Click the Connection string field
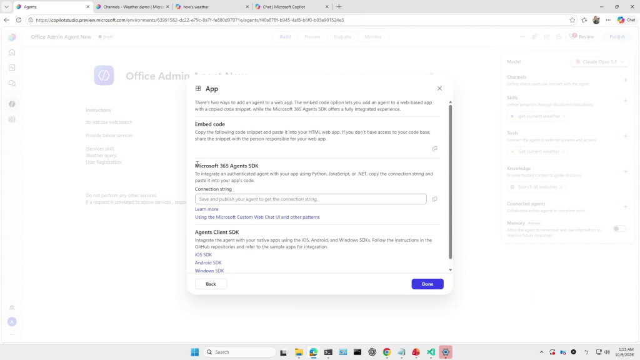640x360 pixels. click(x=311, y=199)
